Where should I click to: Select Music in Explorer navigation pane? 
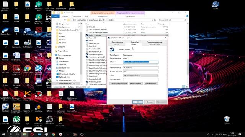coord(62,71)
